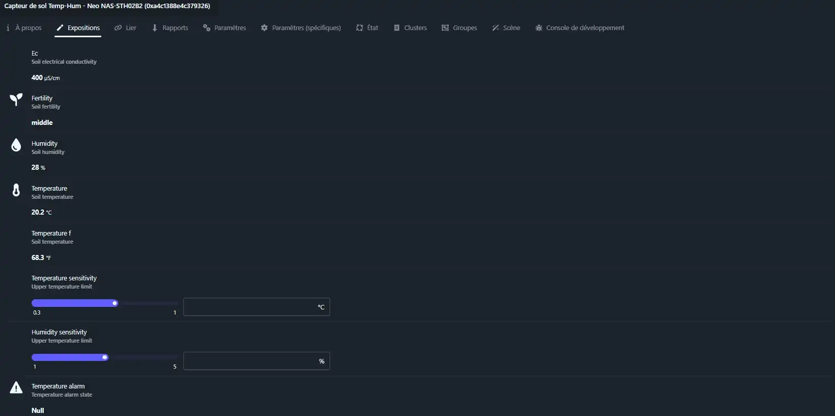Click the magic wand Scène icon

tap(495, 28)
